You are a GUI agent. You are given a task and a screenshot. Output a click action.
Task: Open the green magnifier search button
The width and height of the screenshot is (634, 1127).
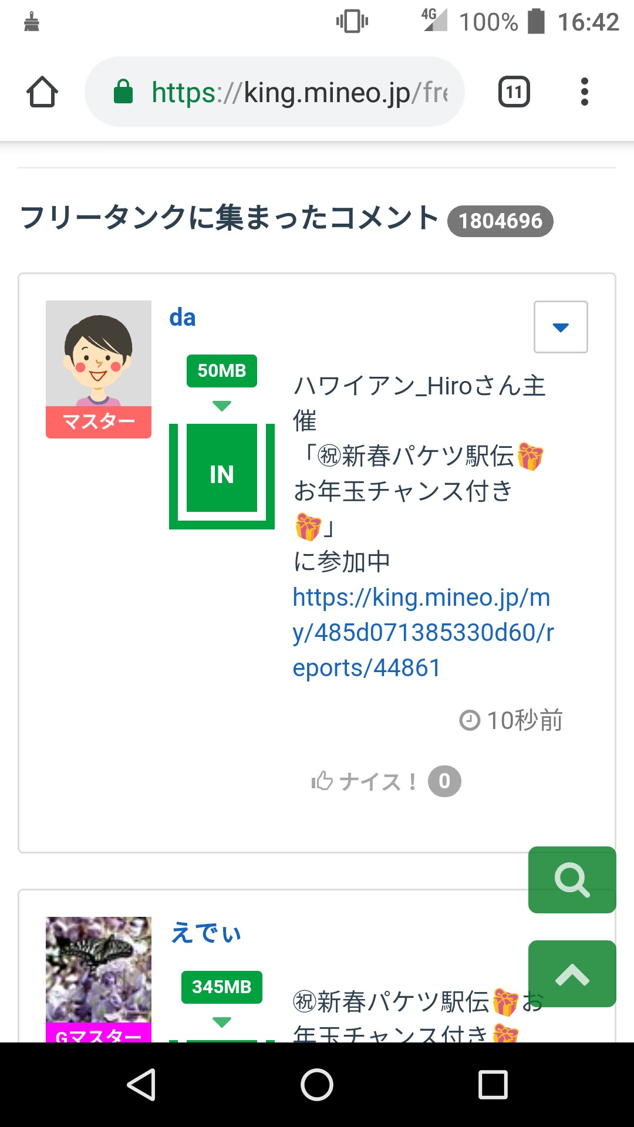(x=572, y=880)
